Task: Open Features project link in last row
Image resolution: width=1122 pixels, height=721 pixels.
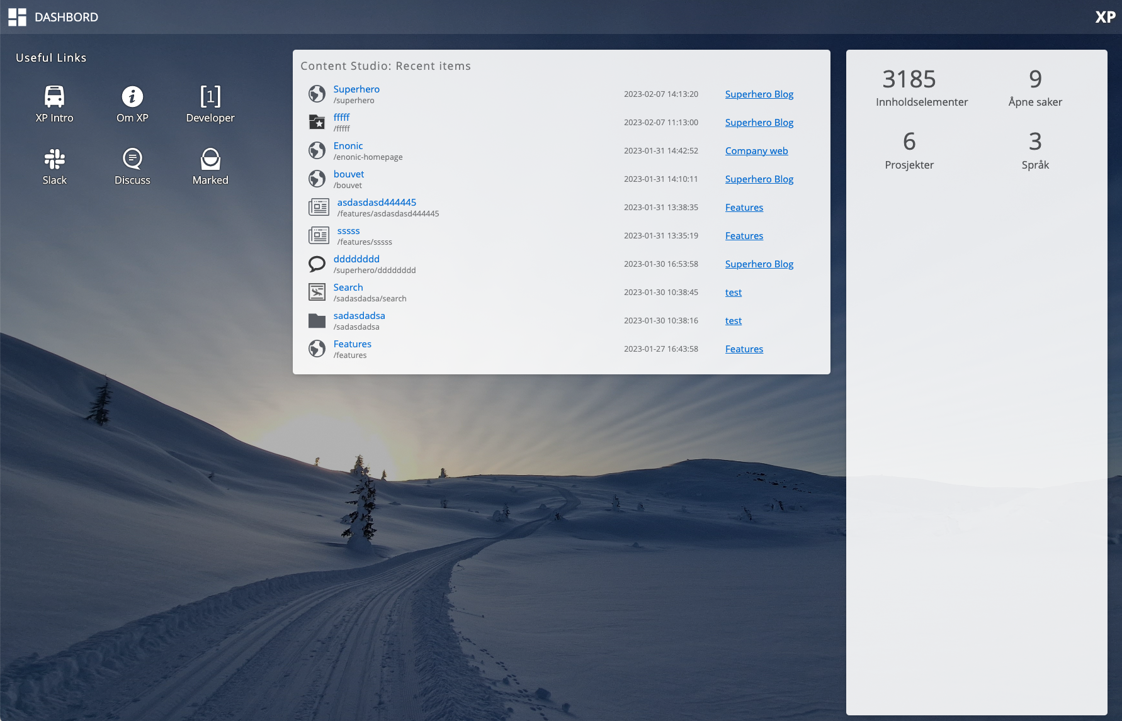Action: [x=744, y=349]
